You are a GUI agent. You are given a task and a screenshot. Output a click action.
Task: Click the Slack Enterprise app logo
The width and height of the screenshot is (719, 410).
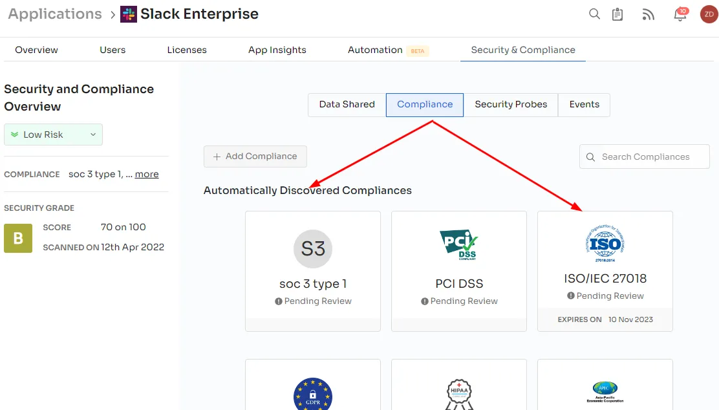(x=129, y=14)
